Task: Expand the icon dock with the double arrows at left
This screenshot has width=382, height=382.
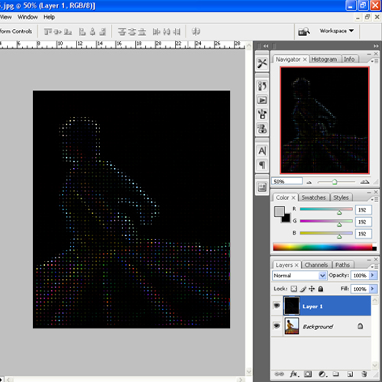Action: (x=266, y=46)
